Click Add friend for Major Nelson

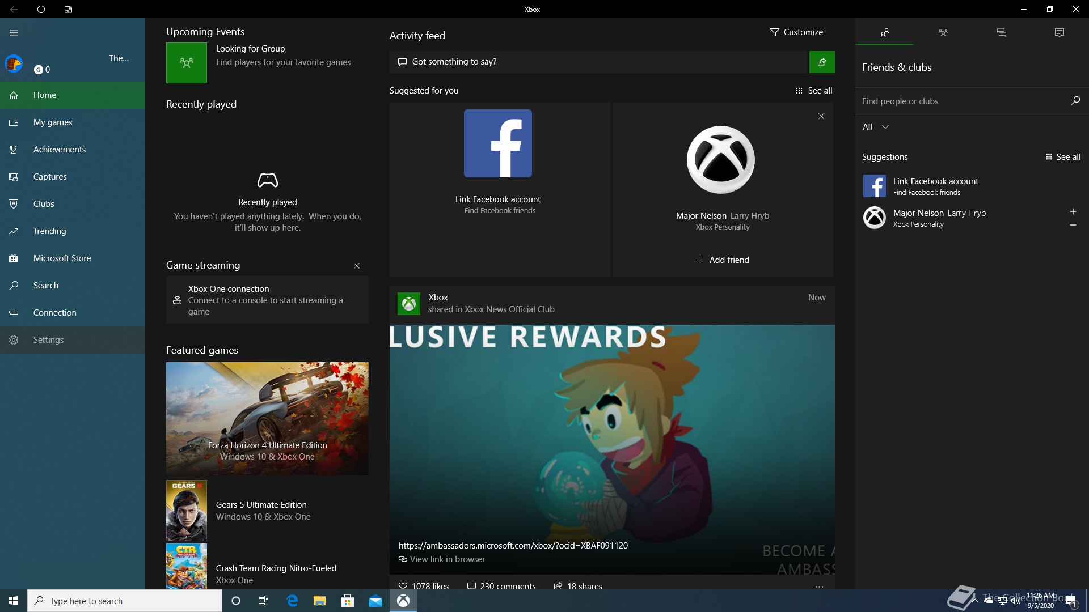(x=723, y=260)
